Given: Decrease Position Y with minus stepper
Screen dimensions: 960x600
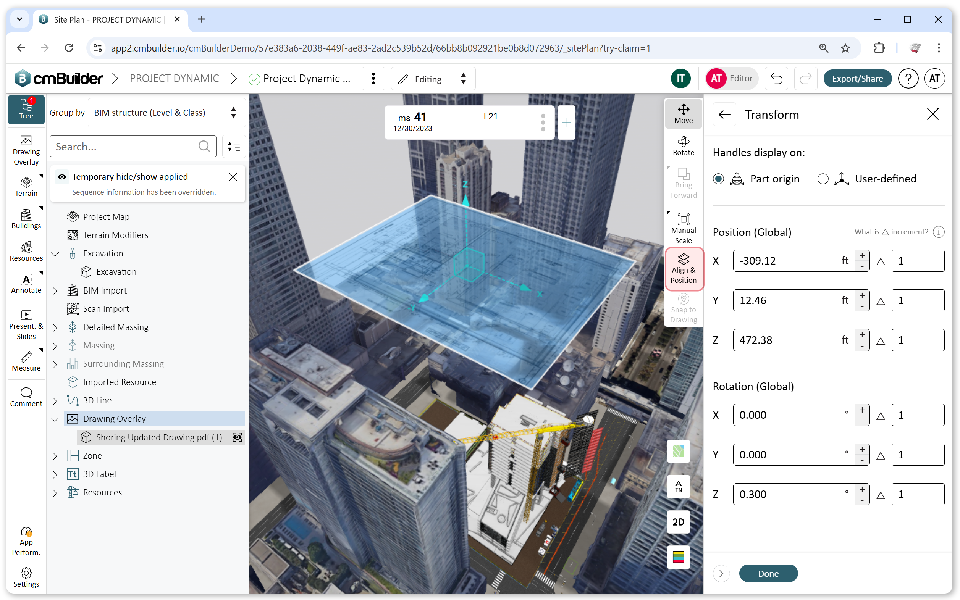Looking at the screenshot, I should (861, 306).
